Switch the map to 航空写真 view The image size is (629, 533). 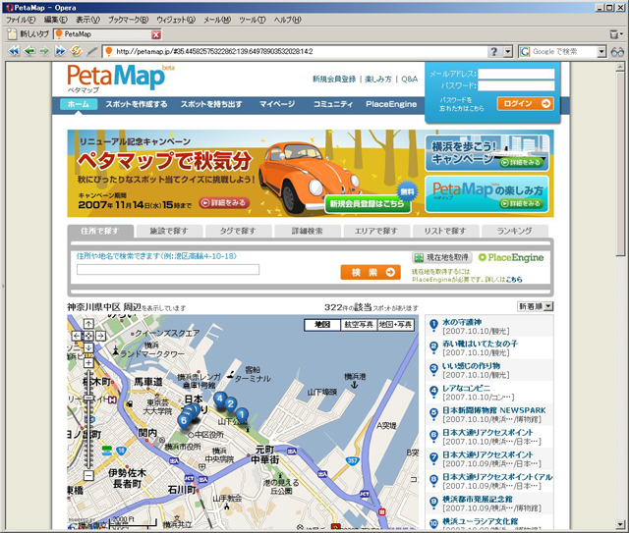[x=359, y=325]
